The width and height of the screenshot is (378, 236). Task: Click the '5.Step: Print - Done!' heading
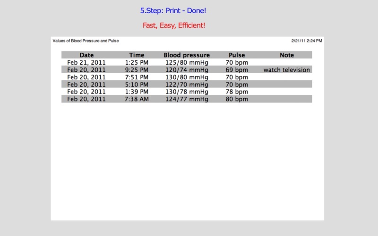point(173,11)
